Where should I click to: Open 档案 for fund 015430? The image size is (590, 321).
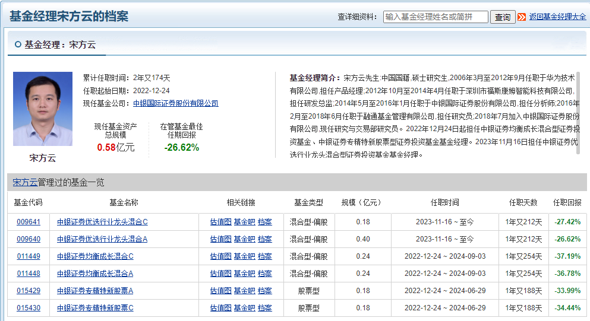click(x=265, y=308)
